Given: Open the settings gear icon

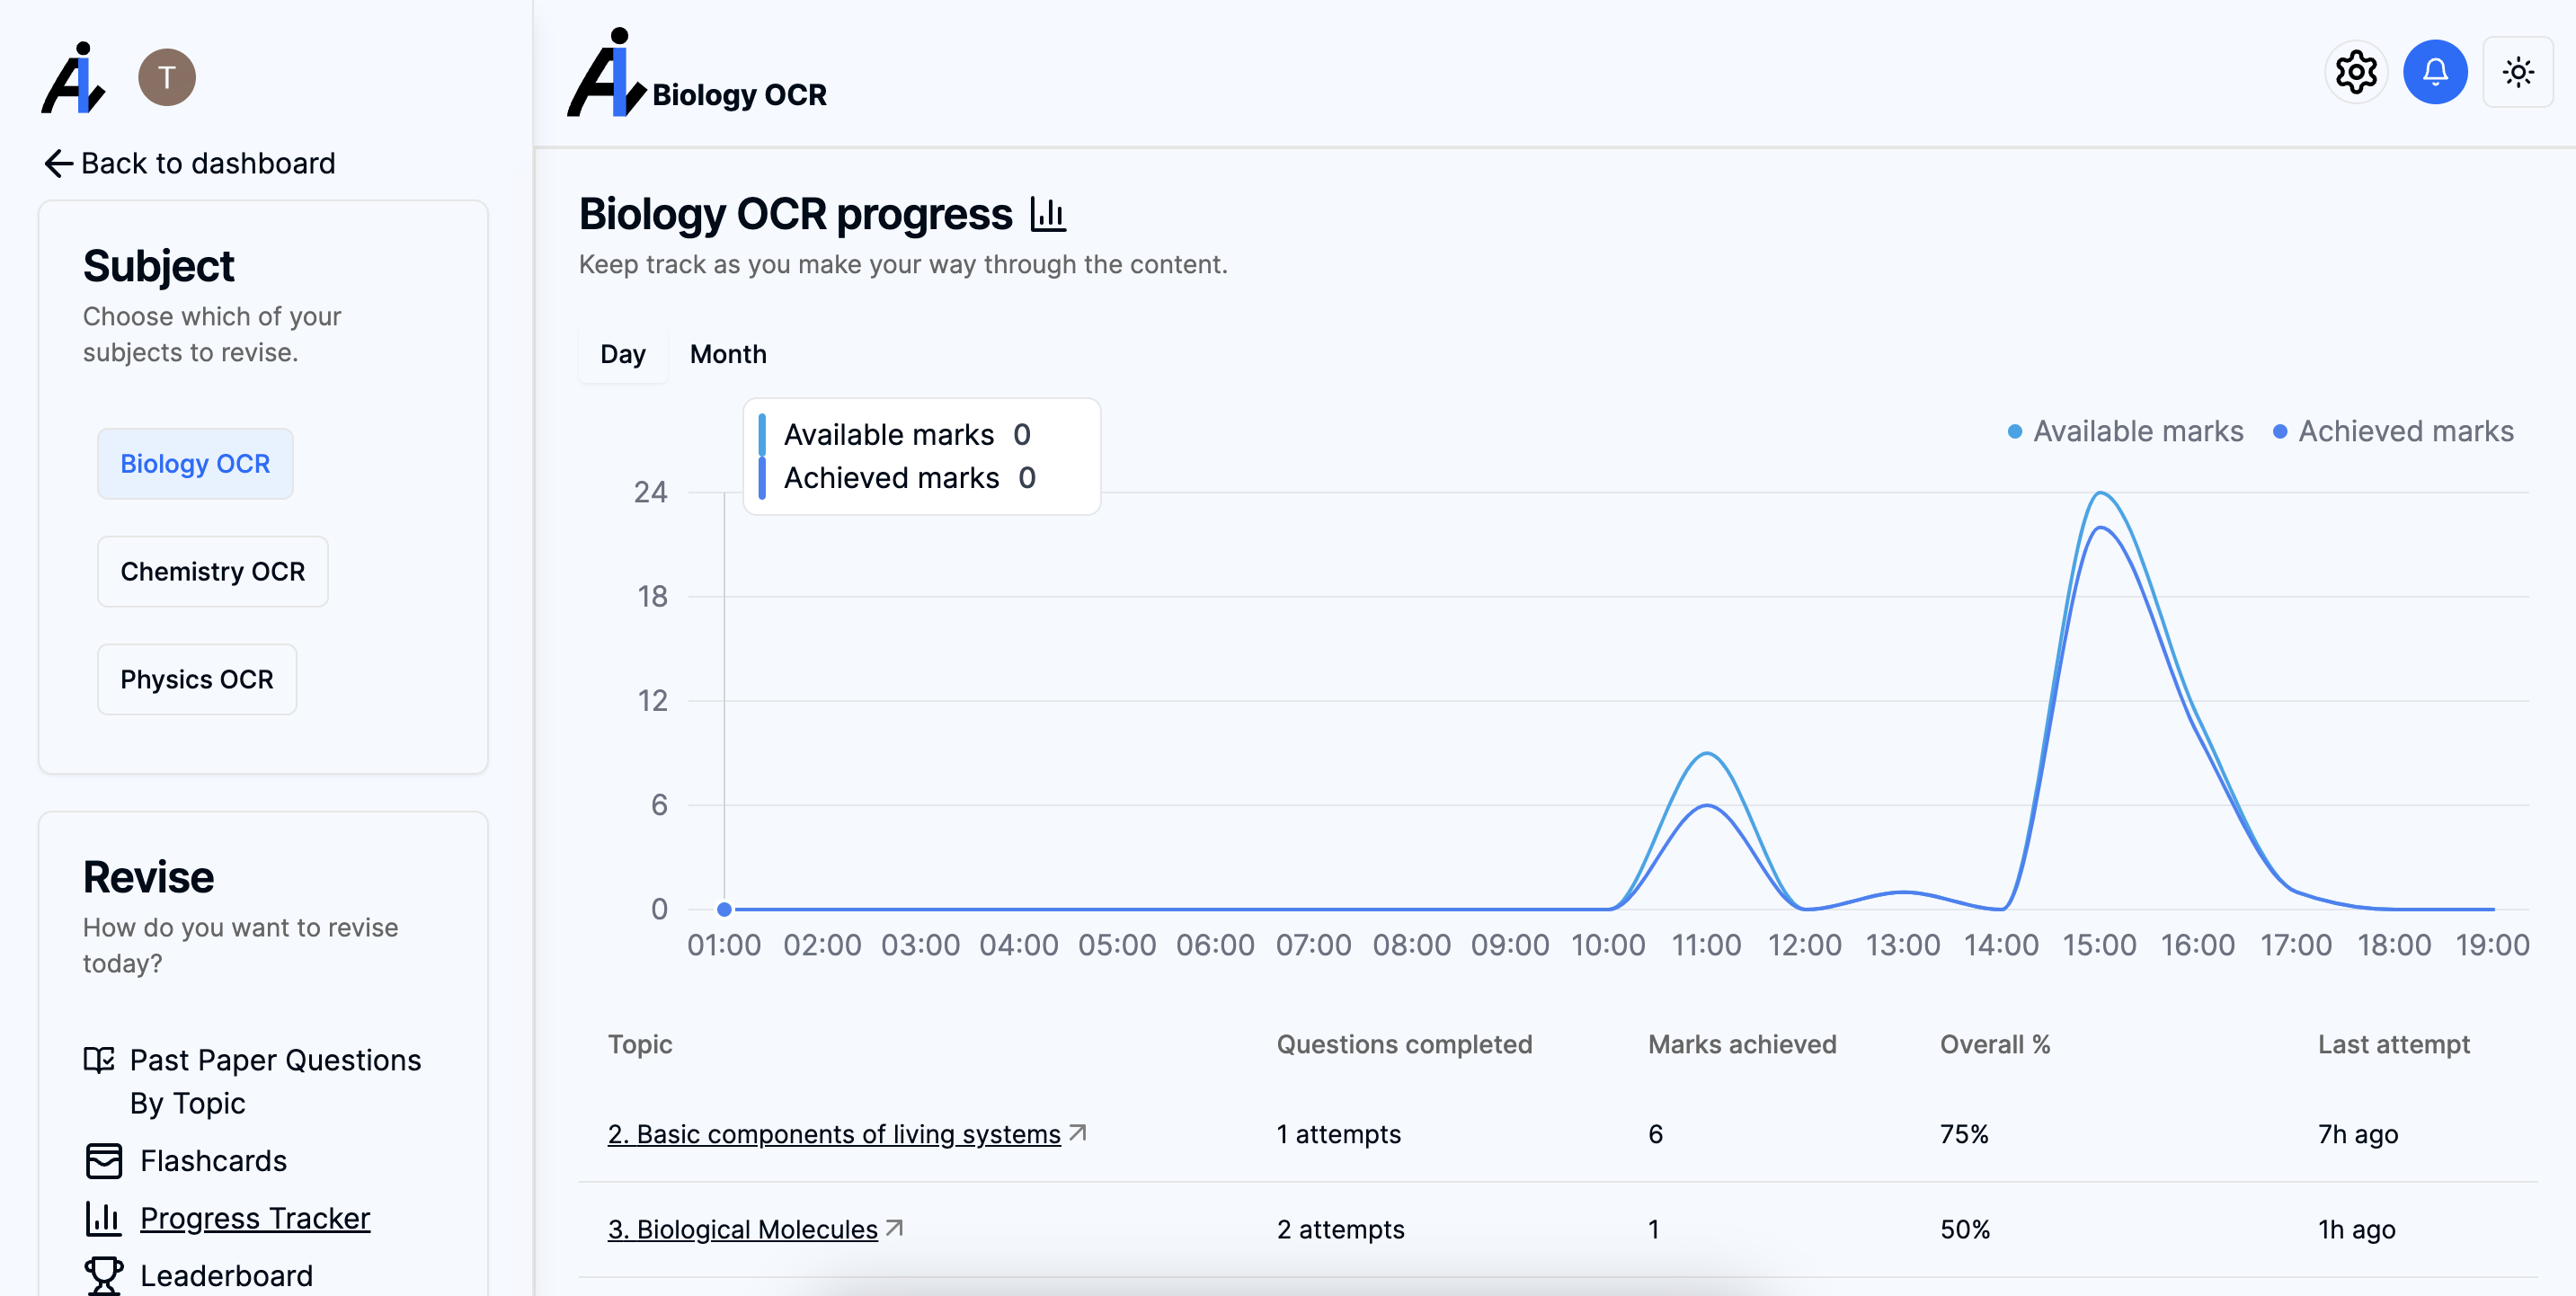Looking at the screenshot, I should coord(2356,72).
